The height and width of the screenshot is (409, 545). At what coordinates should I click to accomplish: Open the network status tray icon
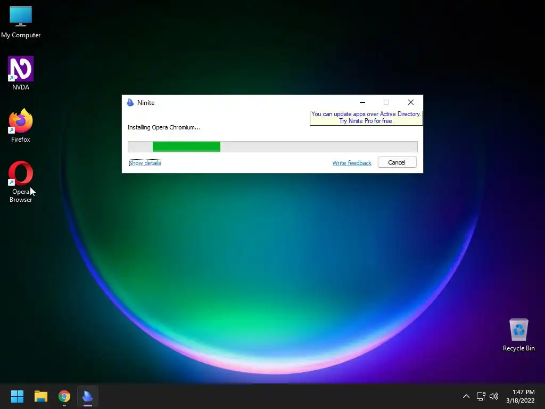[x=481, y=396]
